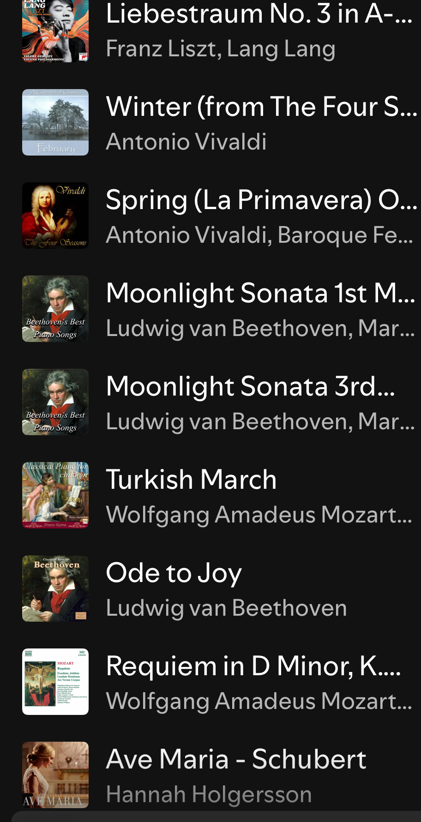The width and height of the screenshot is (421, 822).
Task: Click the February winter landscape album art
Action: pos(55,122)
